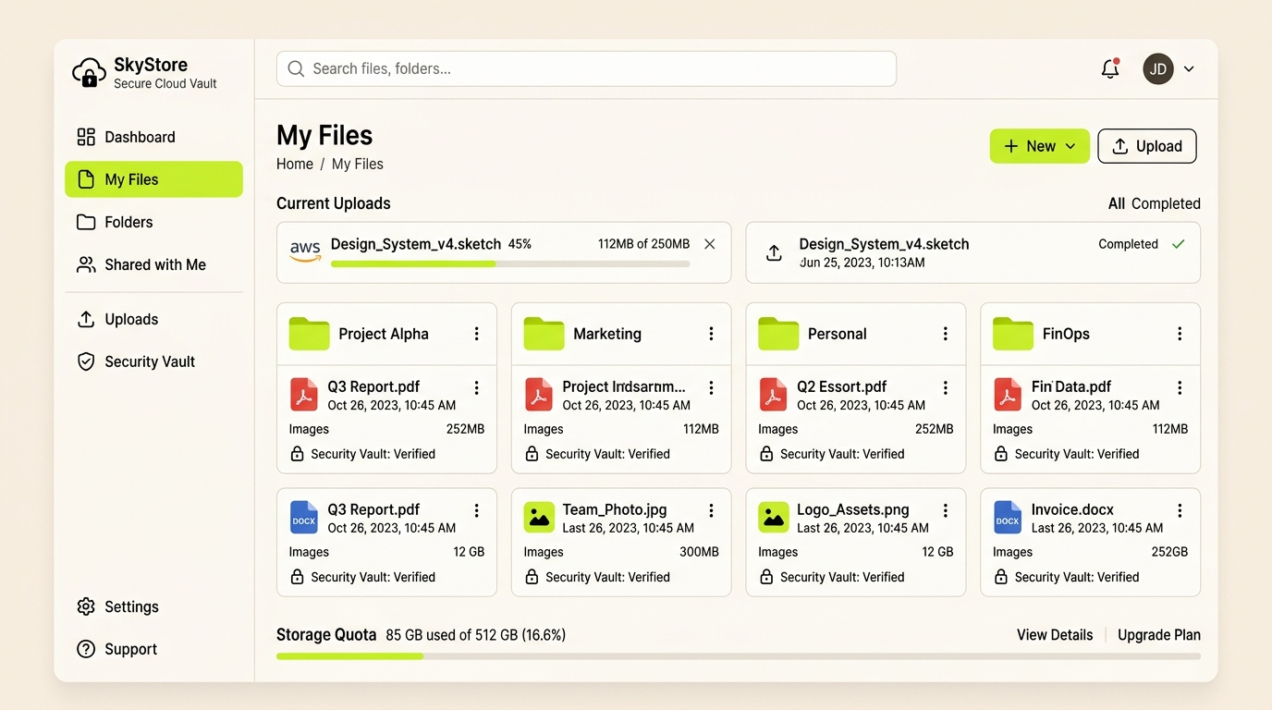Filter uploads by Completed
The width and height of the screenshot is (1272, 710).
coord(1166,203)
